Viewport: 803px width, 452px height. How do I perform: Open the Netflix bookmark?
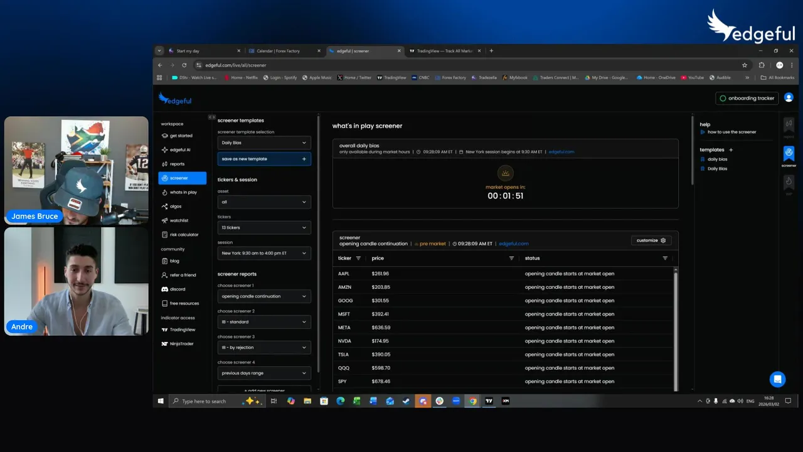click(x=240, y=78)
